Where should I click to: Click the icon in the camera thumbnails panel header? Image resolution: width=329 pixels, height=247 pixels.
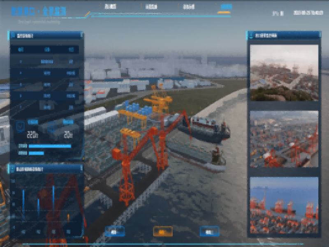tap(252, 35)
